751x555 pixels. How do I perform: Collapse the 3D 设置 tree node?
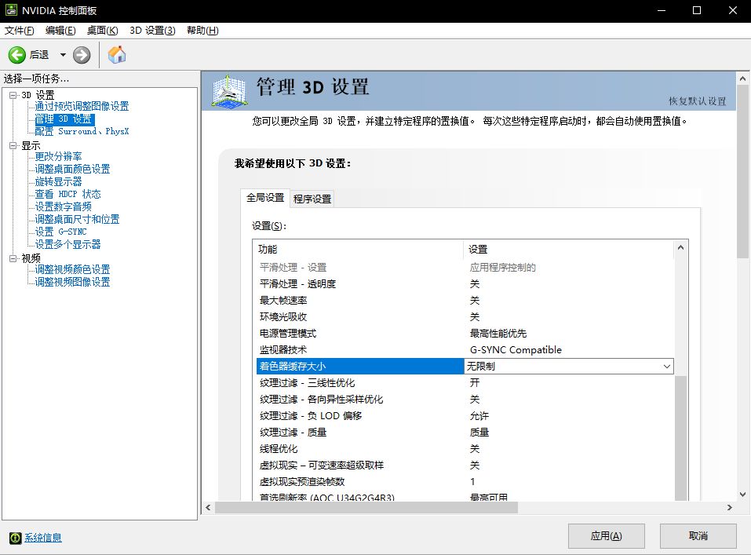[x=13, y=95]
